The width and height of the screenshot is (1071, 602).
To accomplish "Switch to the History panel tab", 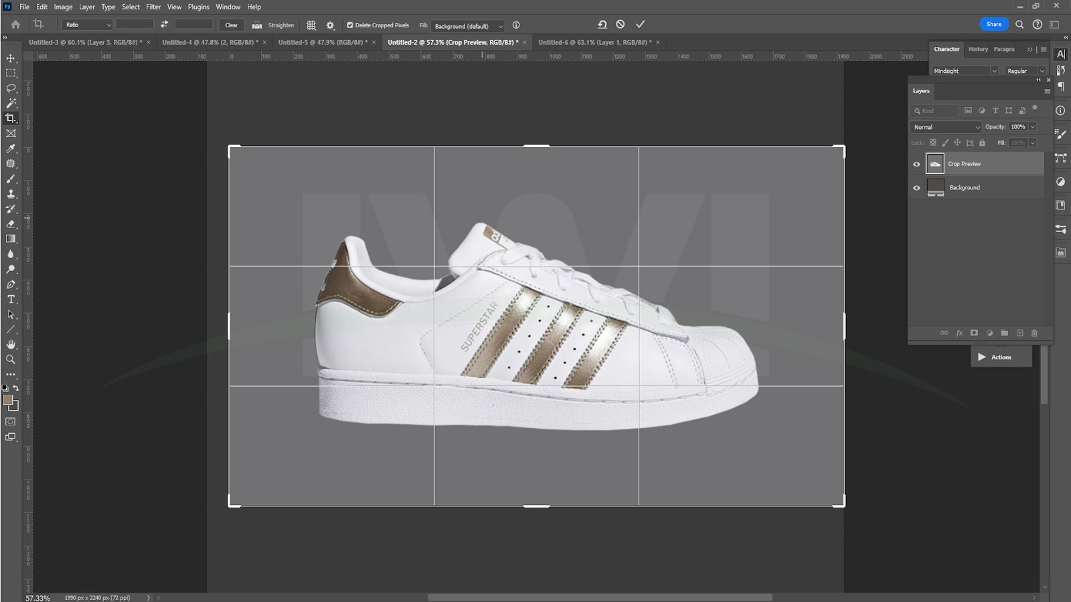I will click(x=978, y=49).
